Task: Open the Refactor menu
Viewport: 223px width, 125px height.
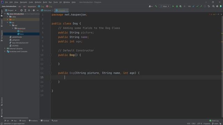Action: tap(38, 2)
